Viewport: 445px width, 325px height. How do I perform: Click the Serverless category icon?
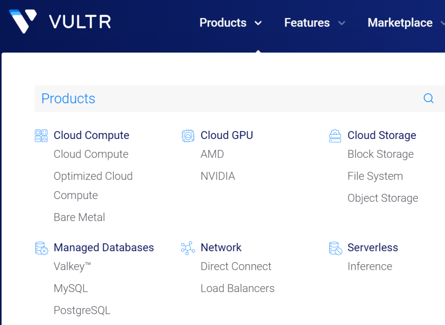click(335, 248)
